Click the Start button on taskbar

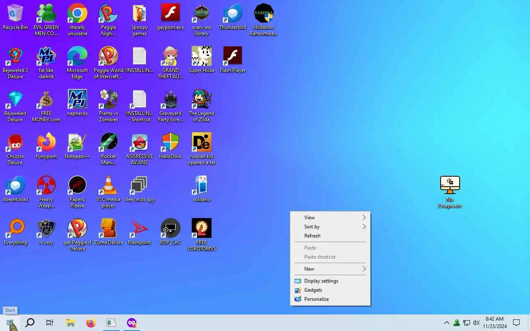click(x=10, y=323)
